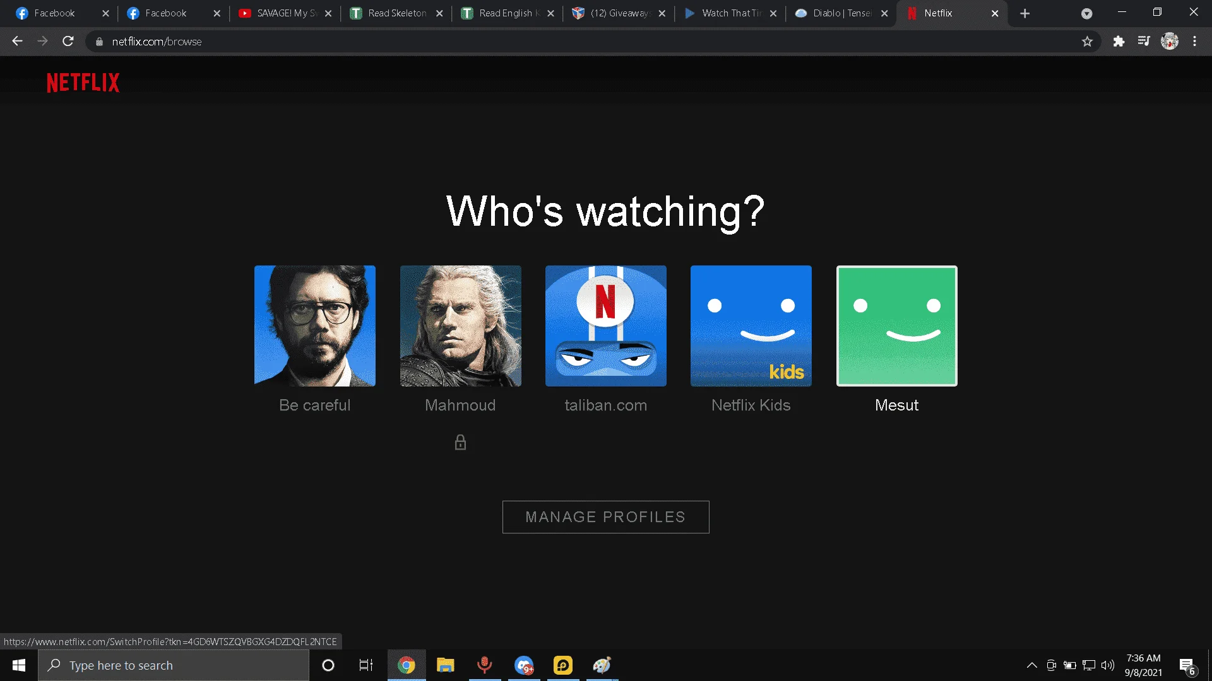Close the Diablo tab
This screenshot has height=681, width=1212.
[884, 13]
